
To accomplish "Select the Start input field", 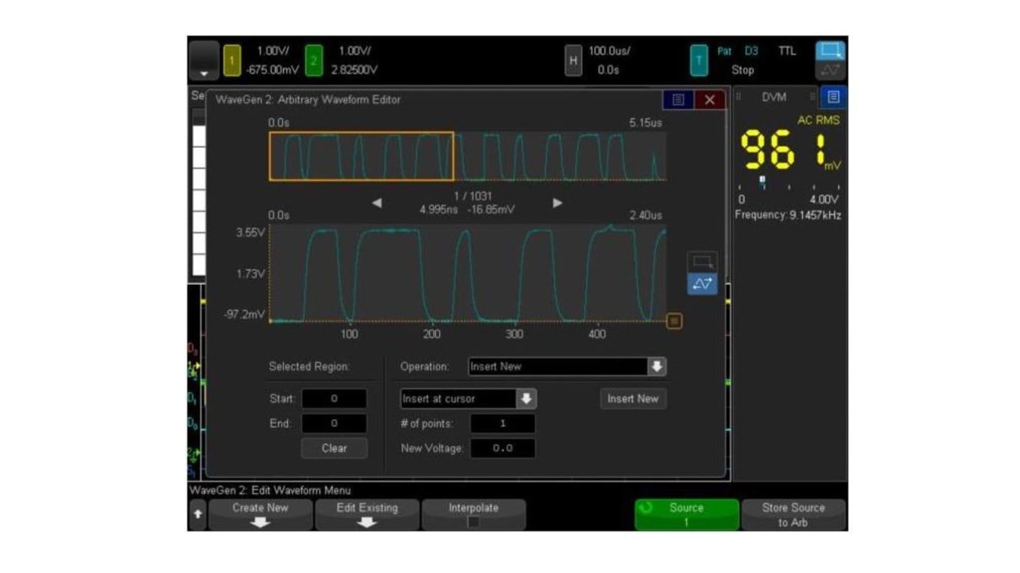I will point(334,399).
